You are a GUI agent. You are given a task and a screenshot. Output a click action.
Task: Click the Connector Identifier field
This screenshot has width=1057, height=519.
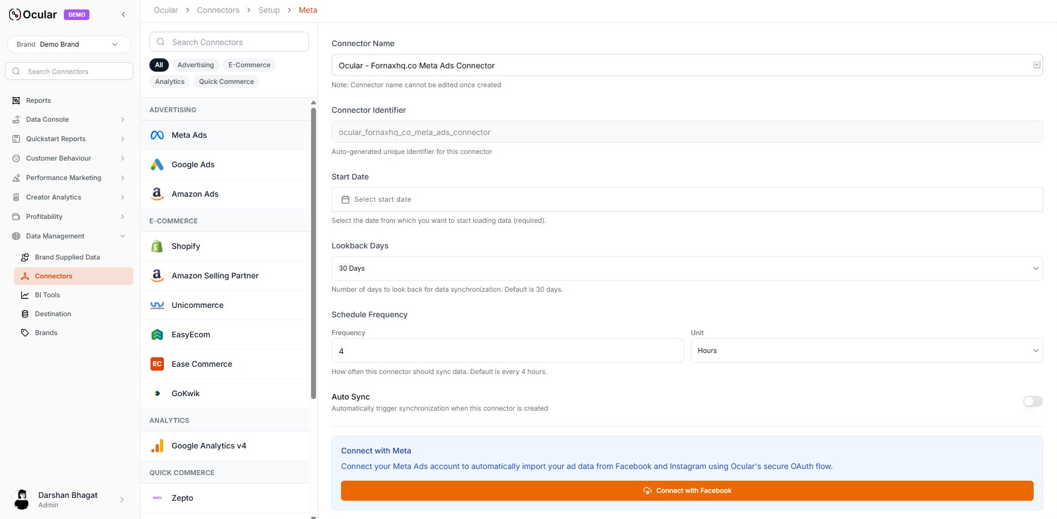(687, 132)
